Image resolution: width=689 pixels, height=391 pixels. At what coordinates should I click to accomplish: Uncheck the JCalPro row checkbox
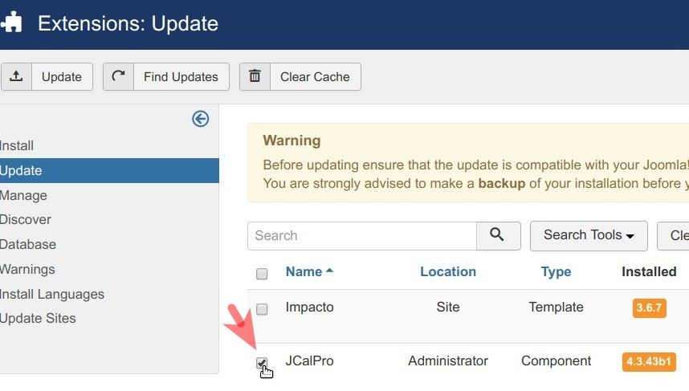click(x=262, y=363)
